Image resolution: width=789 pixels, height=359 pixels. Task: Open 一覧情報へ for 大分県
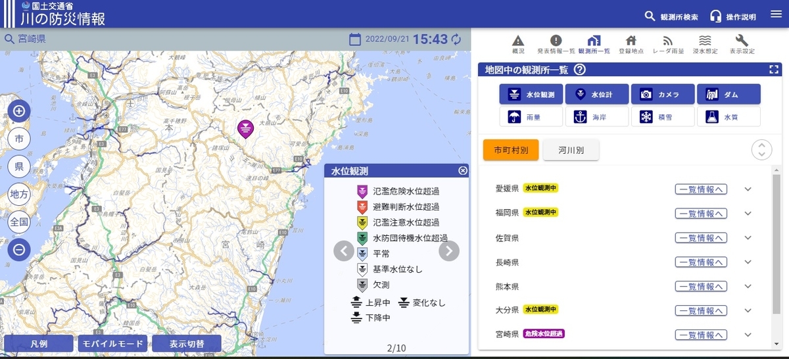[701, 310]
